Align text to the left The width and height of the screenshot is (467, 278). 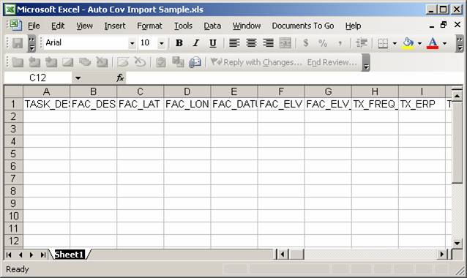[x=234, y=43]
